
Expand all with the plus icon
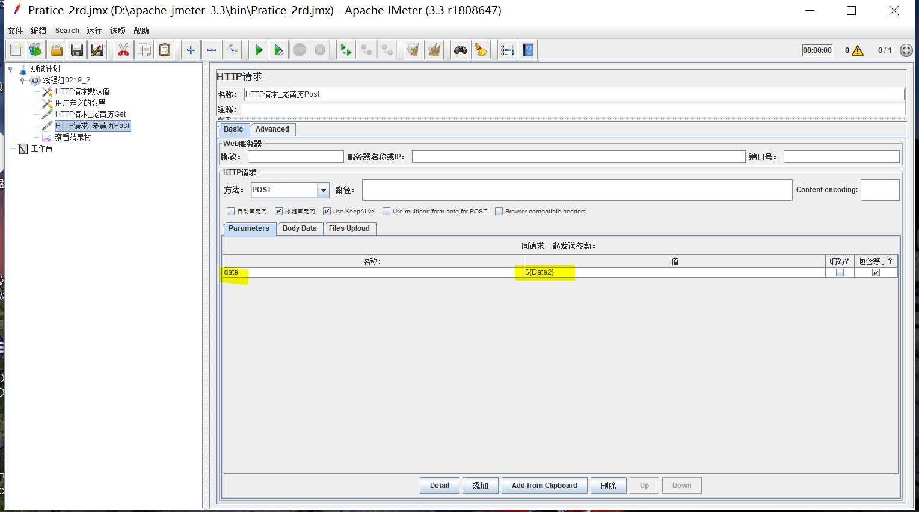[x=191, y=50]
